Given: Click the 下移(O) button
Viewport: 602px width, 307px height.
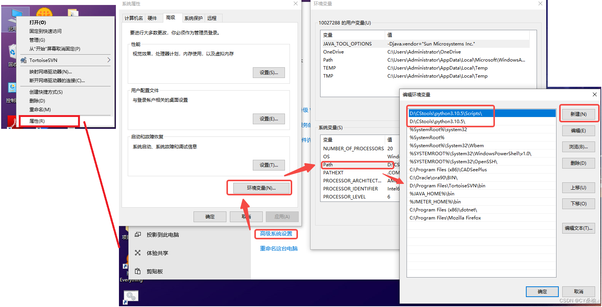Looking at the screenshot, I should click(x=579, y=204).
